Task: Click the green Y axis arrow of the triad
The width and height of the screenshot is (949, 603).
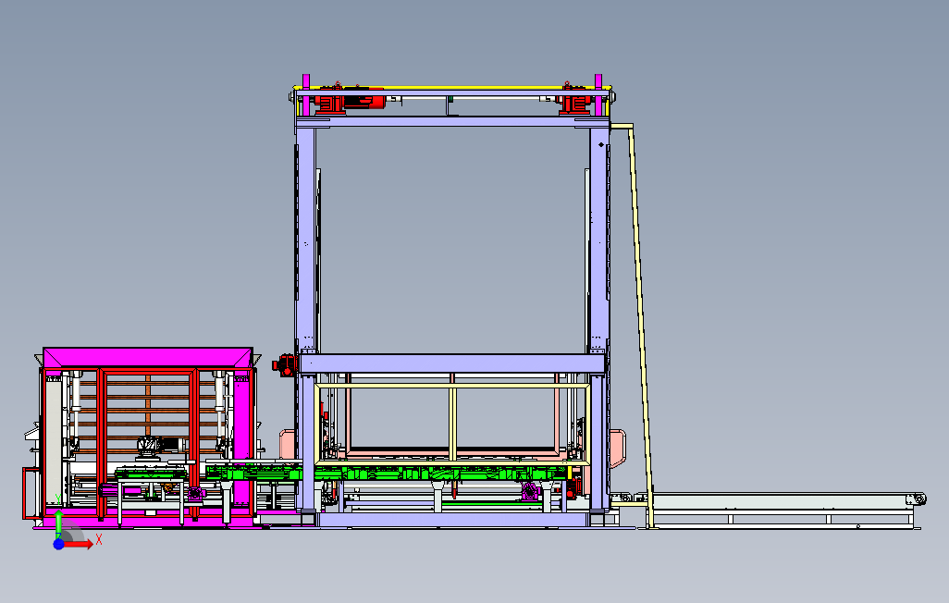Action: pos(58,523)
